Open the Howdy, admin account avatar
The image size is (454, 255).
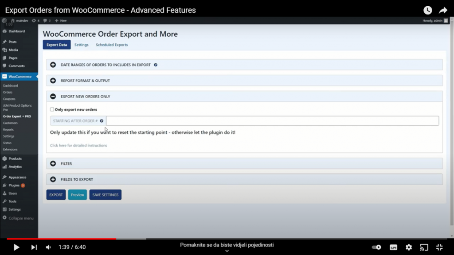tap(446, 20)
